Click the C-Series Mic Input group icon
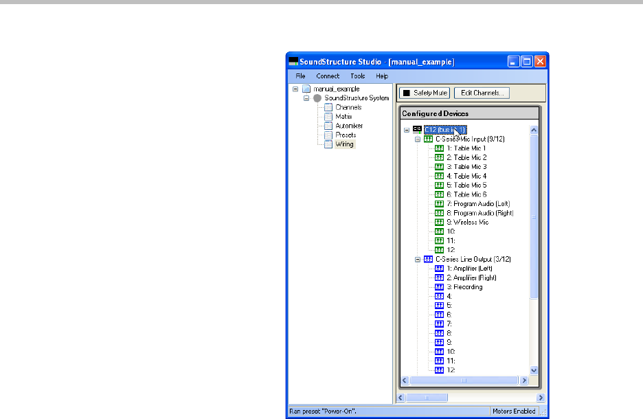Screen dimensions: 643x419 (429, 139)
